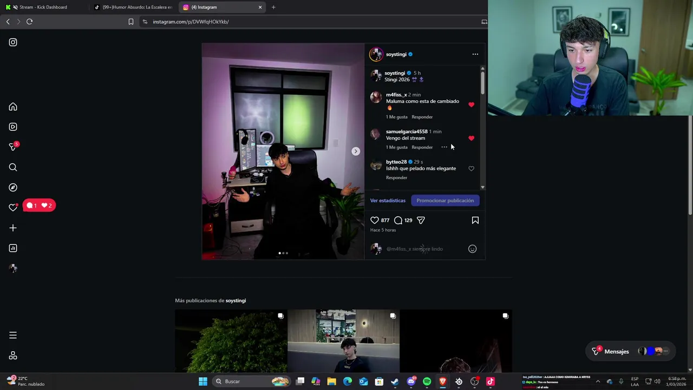Unlike the samuelgarcia4558 comment
Screen dimensions: 693x390
tap(471, 138)
